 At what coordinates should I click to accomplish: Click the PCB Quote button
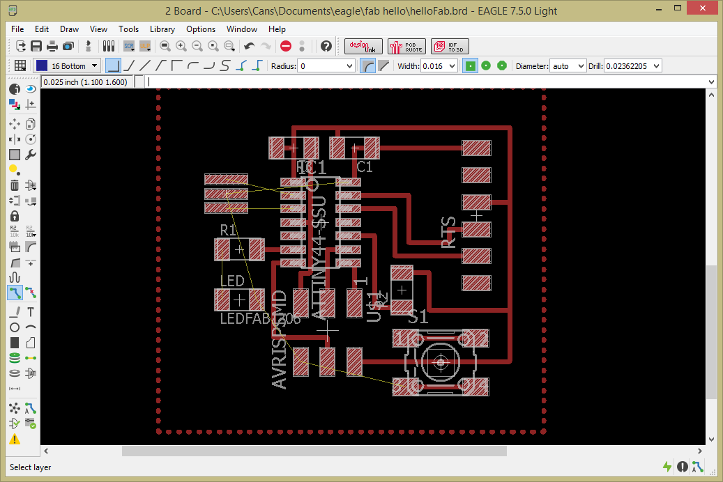click(x=406, y=46)
